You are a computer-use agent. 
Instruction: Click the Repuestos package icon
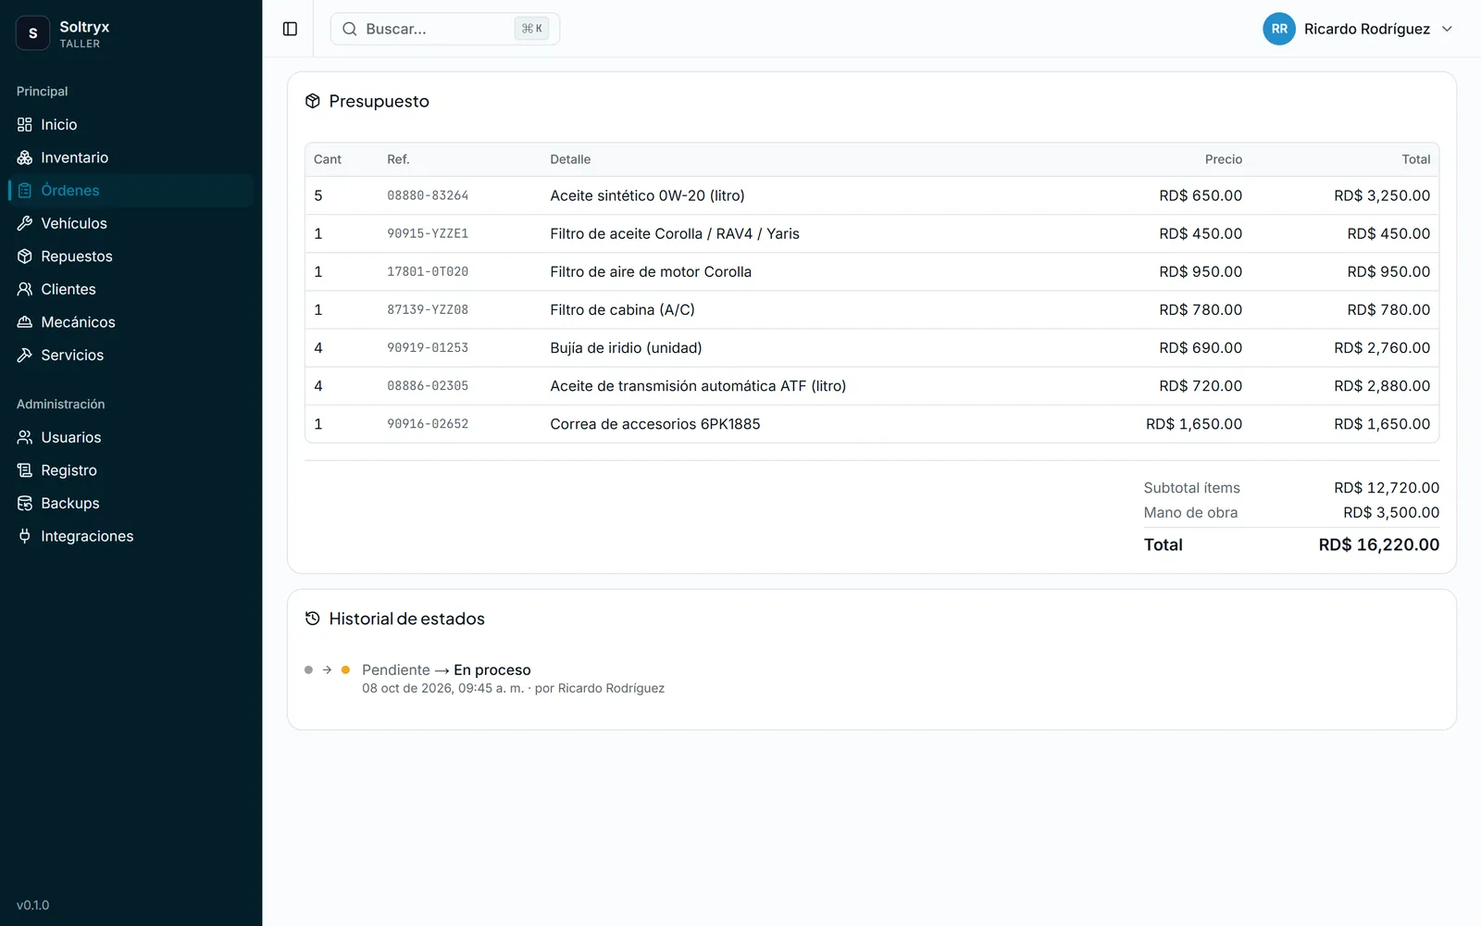coord(25,257)
